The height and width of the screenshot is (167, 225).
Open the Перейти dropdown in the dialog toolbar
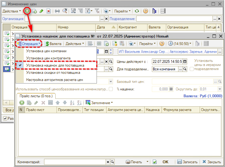click(147, 43)
